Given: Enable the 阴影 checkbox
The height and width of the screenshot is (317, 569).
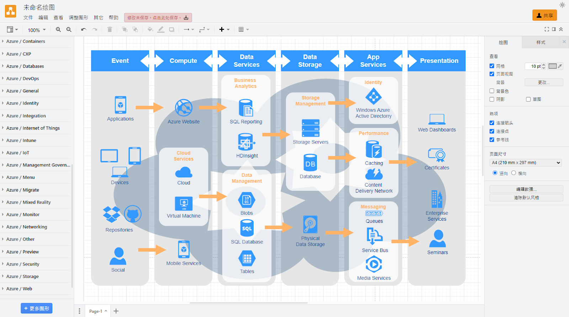Looking at the screenshot, I should point(492,99).
